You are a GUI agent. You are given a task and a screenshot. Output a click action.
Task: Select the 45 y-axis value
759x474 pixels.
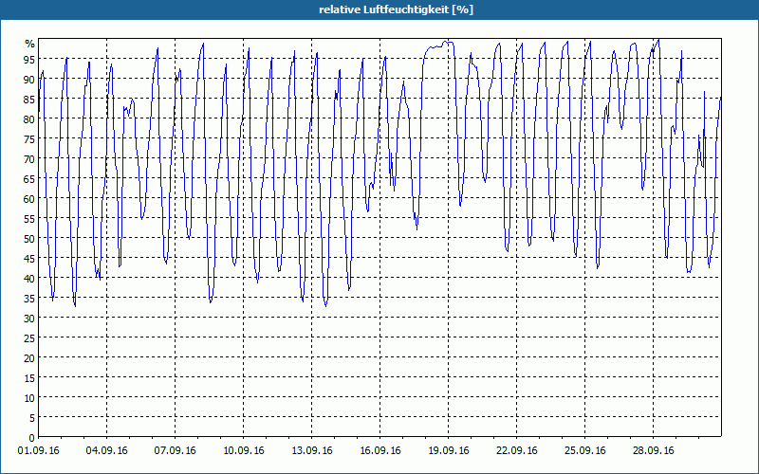click(x=29, y=259)
